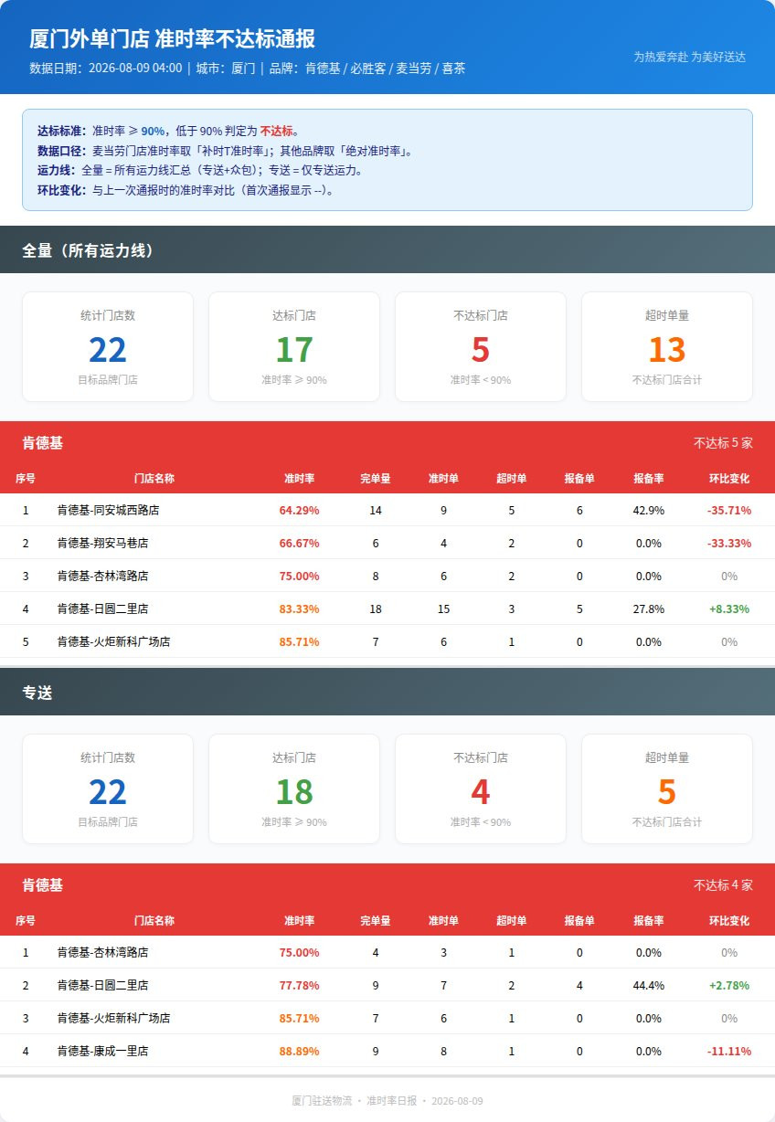Select the 数据日期 2026-08-09 04:00 header line
775x1122 pixels.
click(x=247, y=68)
